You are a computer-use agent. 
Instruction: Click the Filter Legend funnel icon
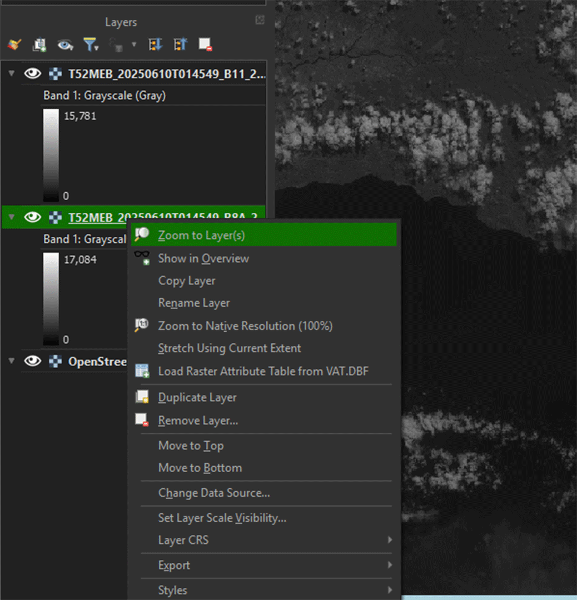90,45
